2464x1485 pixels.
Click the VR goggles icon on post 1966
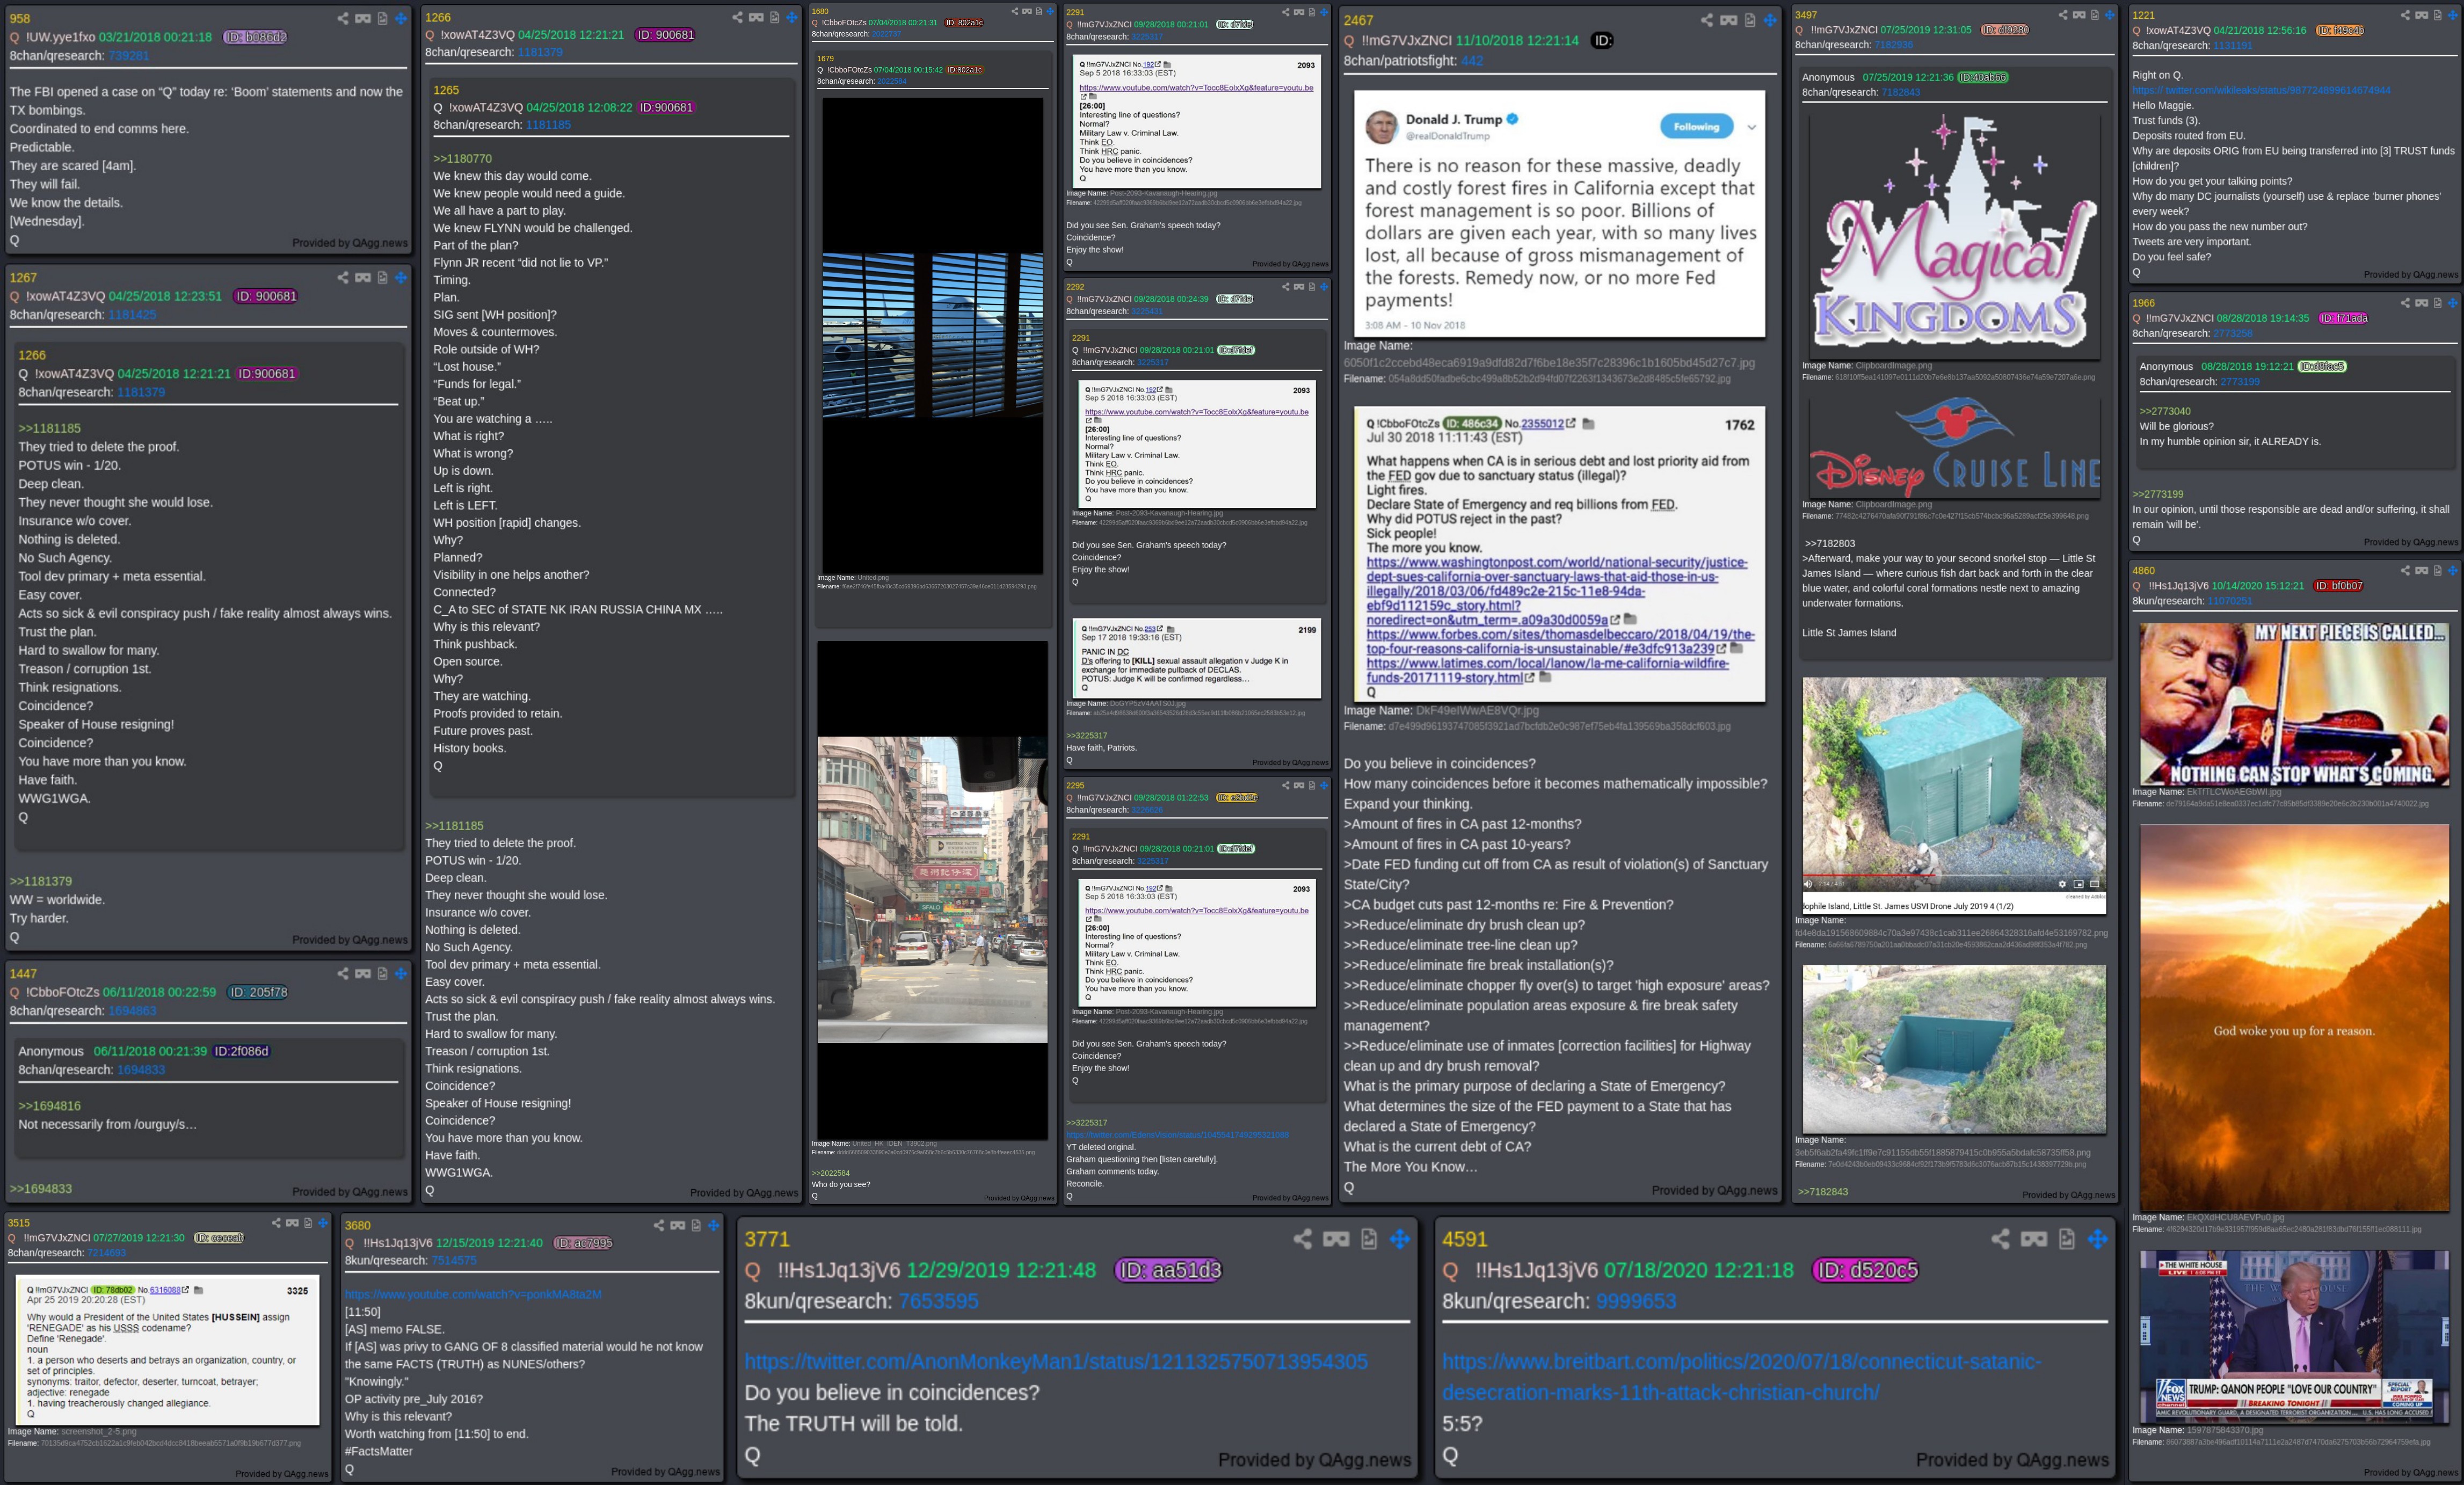tap(2422, 303)
